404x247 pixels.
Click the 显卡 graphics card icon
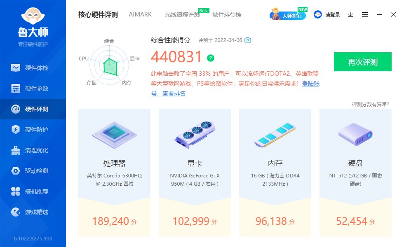(195, 135)
